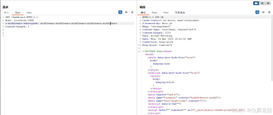This screenshot has height=115, width=273.
Task: Toggle word wrap icon in request panel
Action: (120, 12)
